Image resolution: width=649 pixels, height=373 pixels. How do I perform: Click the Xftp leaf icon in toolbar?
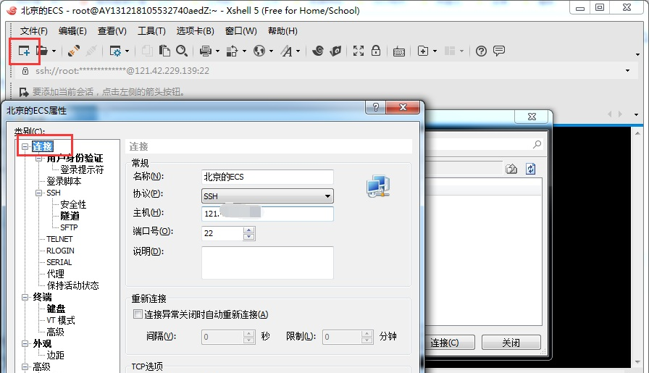pyautogui.click(x=335, y=51)
